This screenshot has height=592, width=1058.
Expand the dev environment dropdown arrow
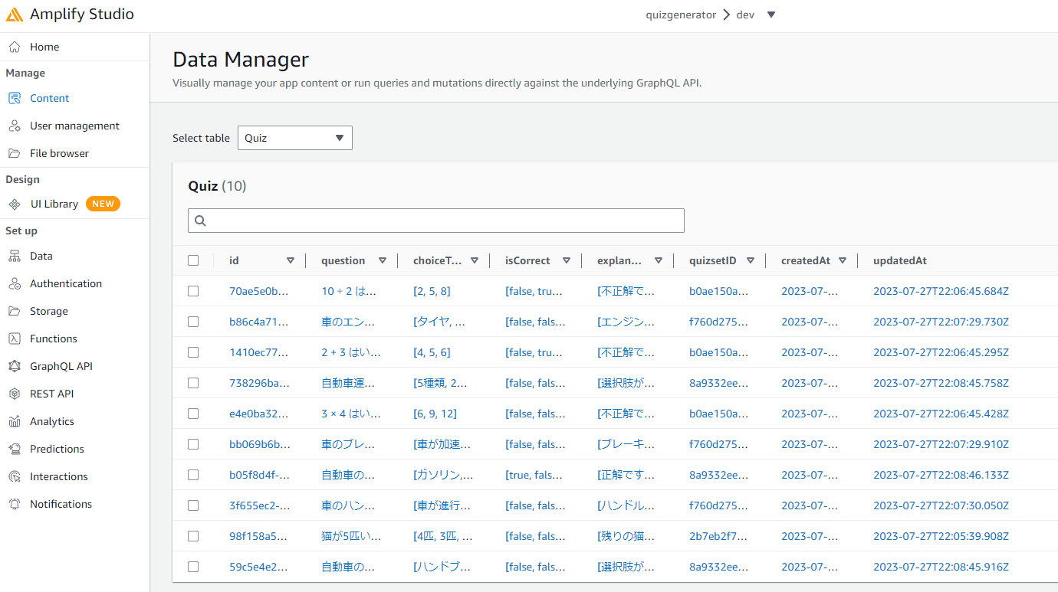coord(771,15)
